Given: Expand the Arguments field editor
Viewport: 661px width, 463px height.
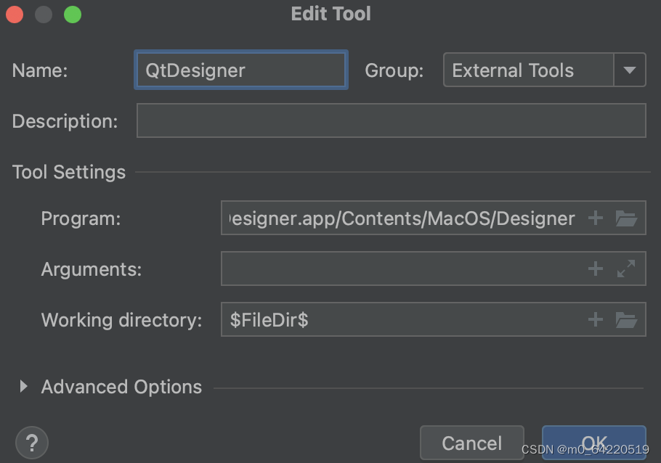Looking at the screenshot, I should pyautogui.click(x=626, y=269).
